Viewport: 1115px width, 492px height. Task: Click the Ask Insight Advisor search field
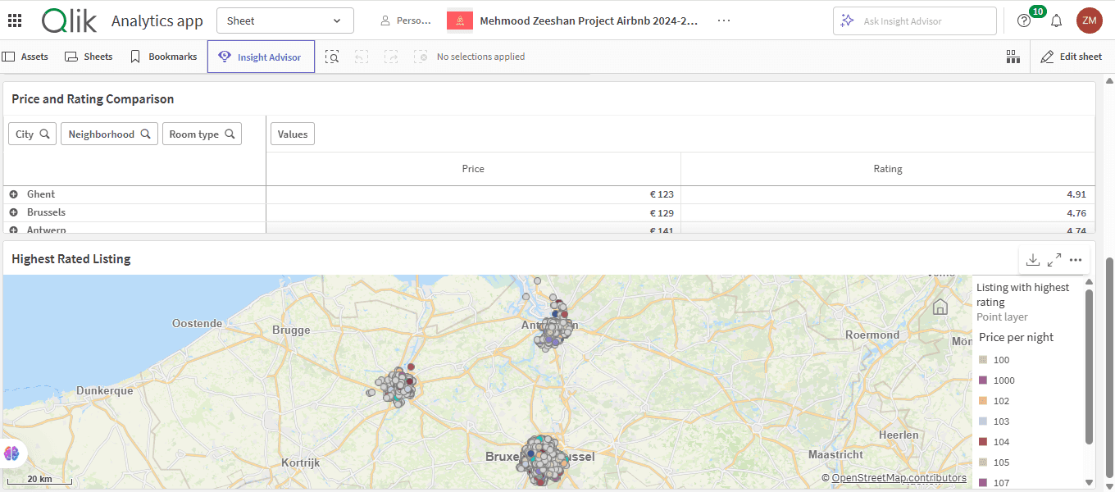[915, 20]
